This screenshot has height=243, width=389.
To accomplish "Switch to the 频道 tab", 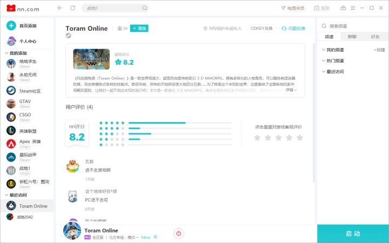I will point(329,37).
